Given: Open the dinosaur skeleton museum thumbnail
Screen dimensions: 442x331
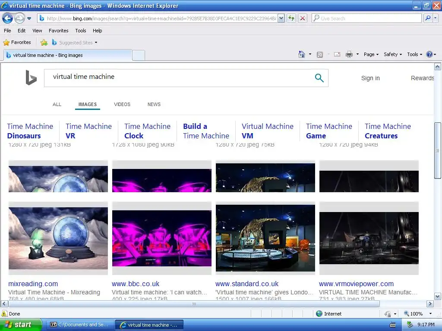Looking at the screenshot, I should pyautogui.click(x=265, y=238).
